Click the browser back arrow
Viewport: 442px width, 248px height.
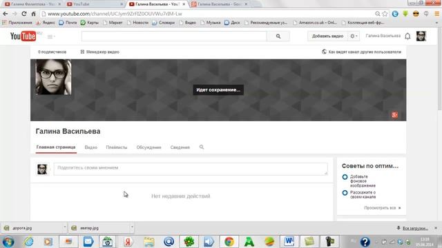pyautogui.click(x=6, y=14)
